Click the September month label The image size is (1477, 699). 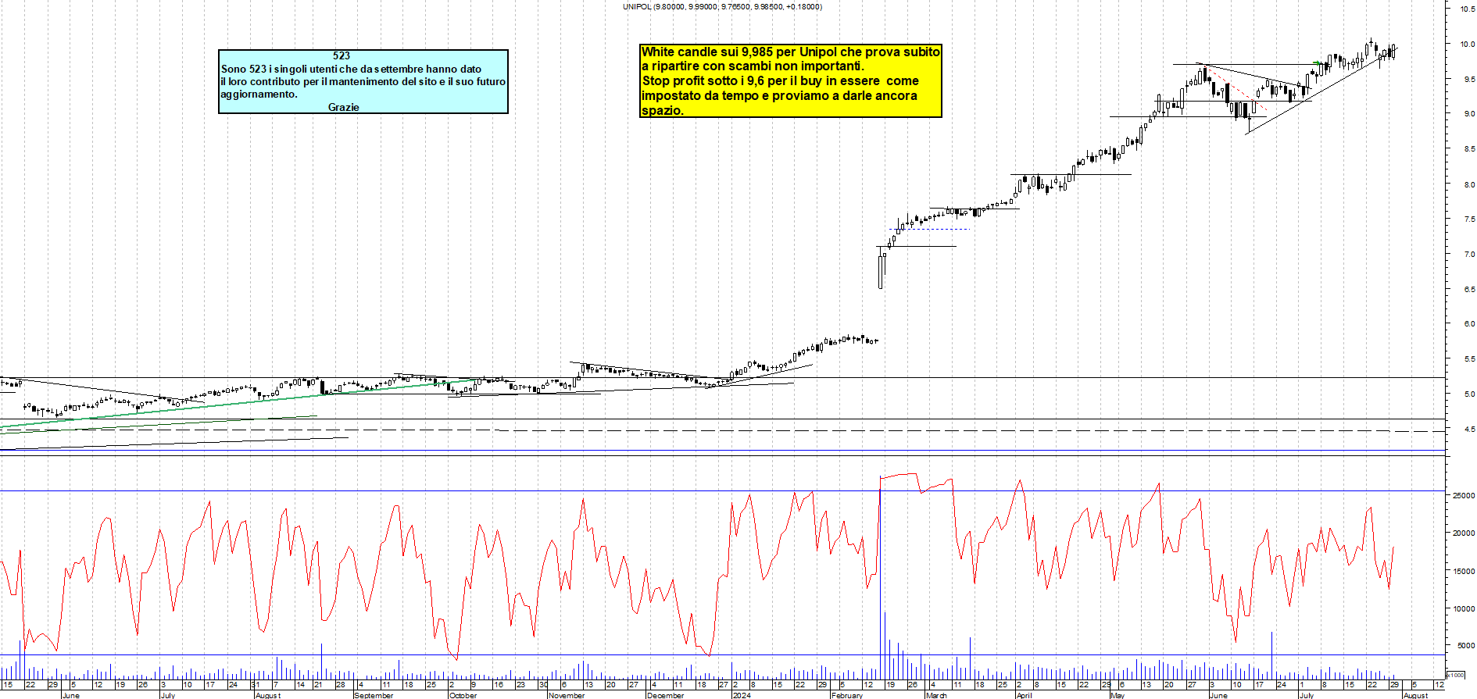click(374, 695)
